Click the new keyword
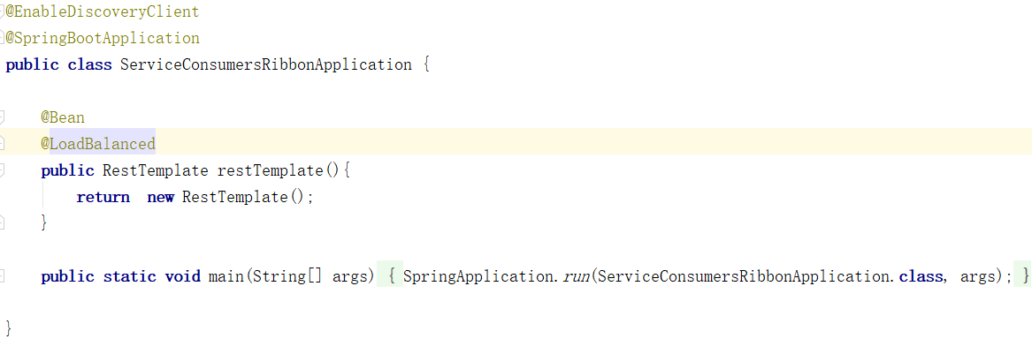Screen dimensions: 1032x339 pyautogui.click(x=160, y=197)
